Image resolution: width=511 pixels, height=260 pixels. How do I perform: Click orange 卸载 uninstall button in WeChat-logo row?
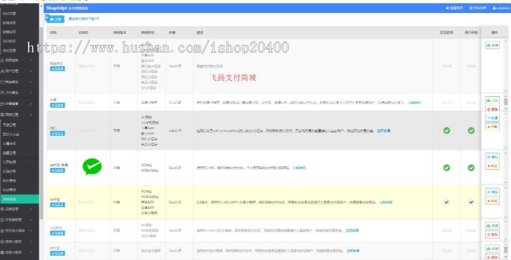tap(492, 166)
